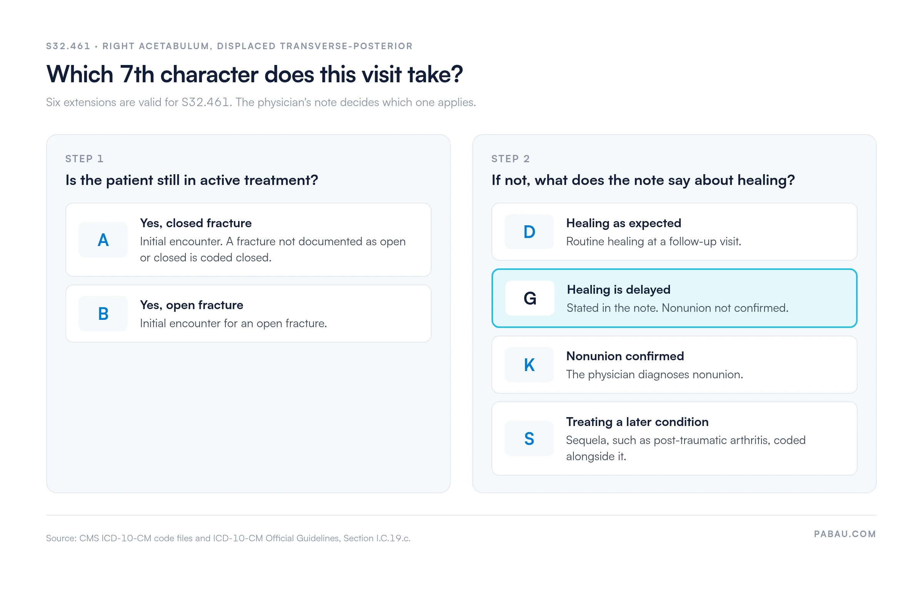Click the letter D badge
The width and height of the screenshot is (923, 589).
tap(529, 232)
